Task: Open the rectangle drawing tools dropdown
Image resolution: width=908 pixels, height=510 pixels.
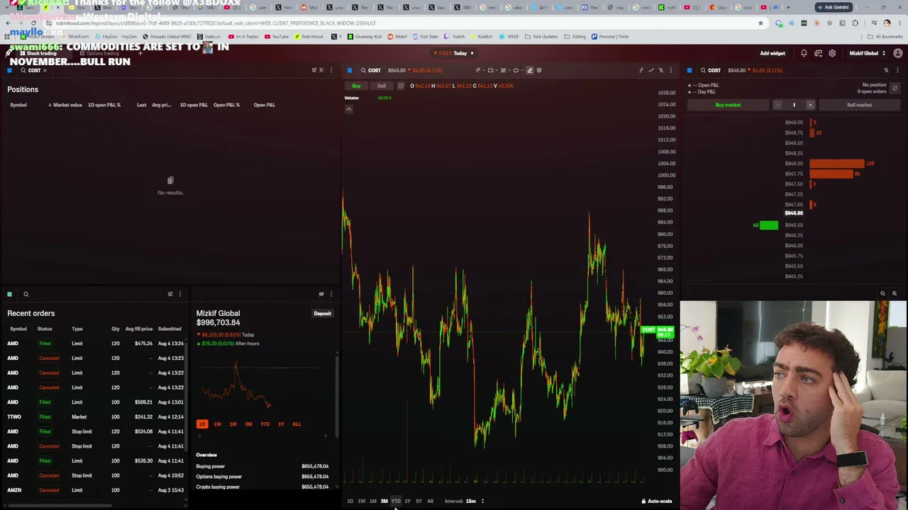Action: 492,70
